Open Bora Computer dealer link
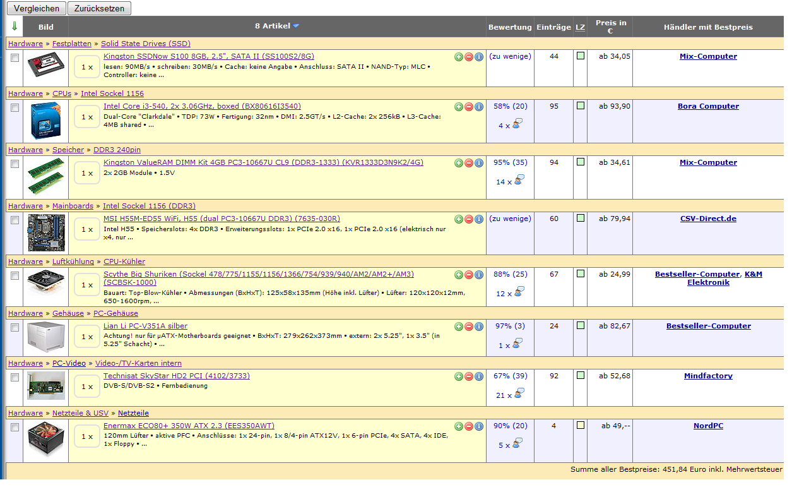The height and width of the screenshot is (492, 792). pos(708,106)
